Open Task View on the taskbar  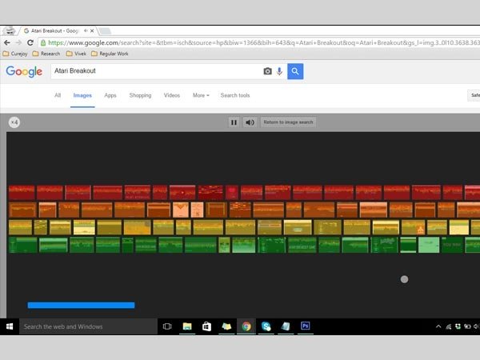[167, 326]
